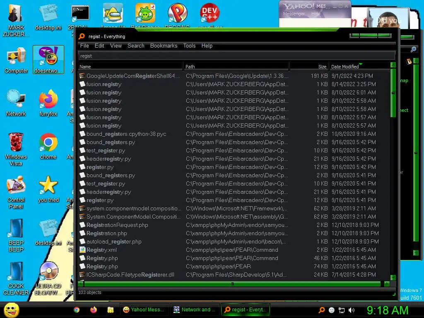The image size is (424, 318).
Task: Launch Firefox from the taskbar quick launch
Action: [94, 310]
